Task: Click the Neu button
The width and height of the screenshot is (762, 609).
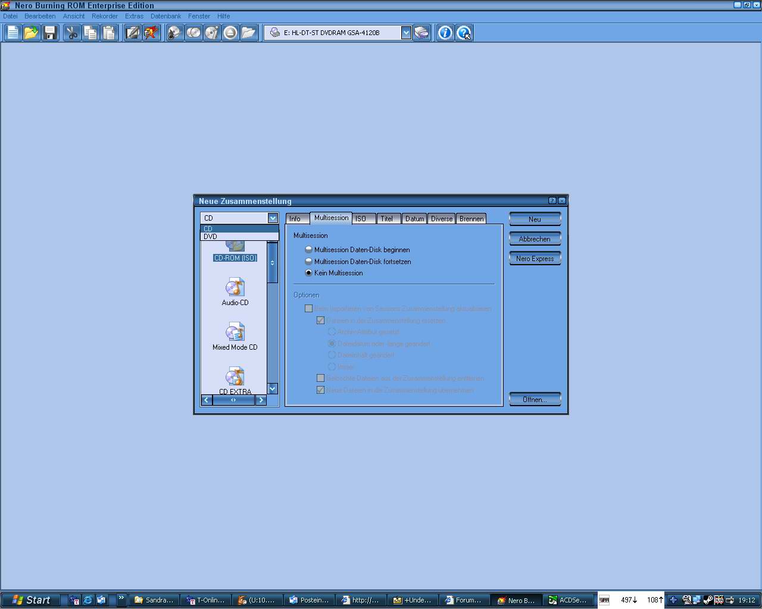Action: (535, 219)
